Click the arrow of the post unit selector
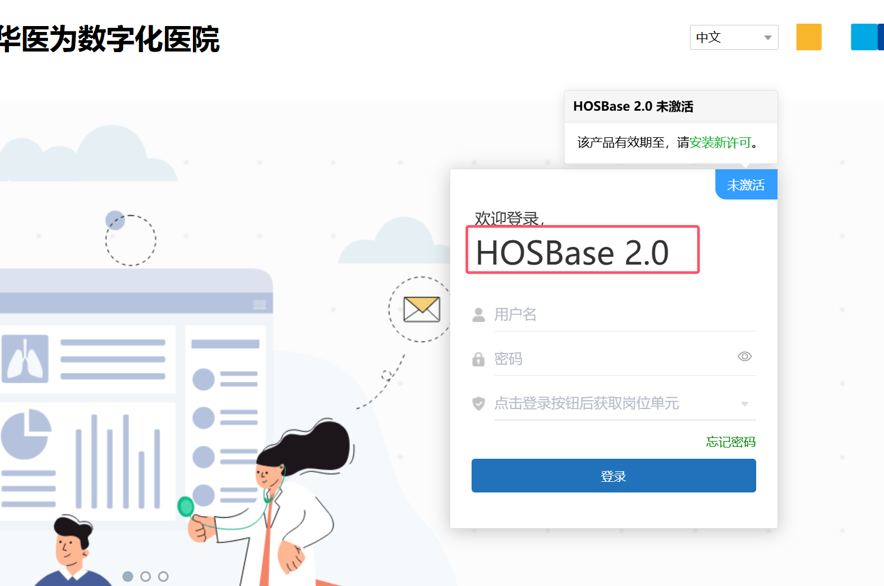Screen dimensions: 884x586 pyautogui.click(x=745, y=404)
